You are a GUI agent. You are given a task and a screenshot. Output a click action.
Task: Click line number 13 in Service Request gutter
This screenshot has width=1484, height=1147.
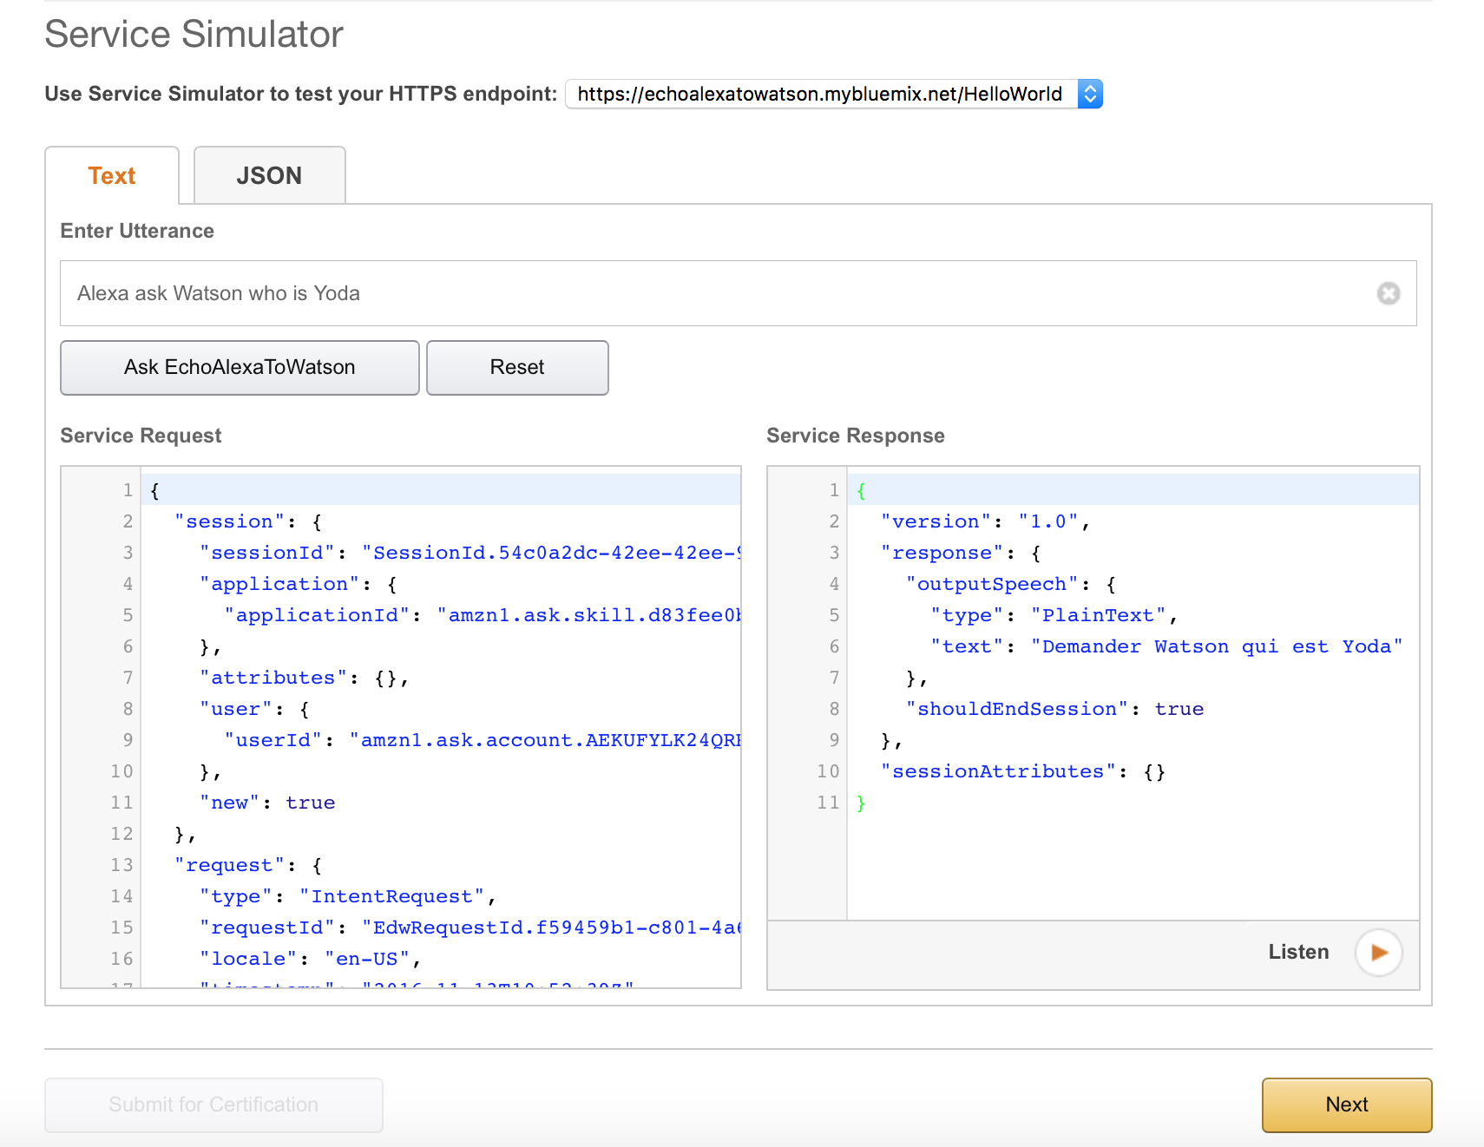click(121, 865)
